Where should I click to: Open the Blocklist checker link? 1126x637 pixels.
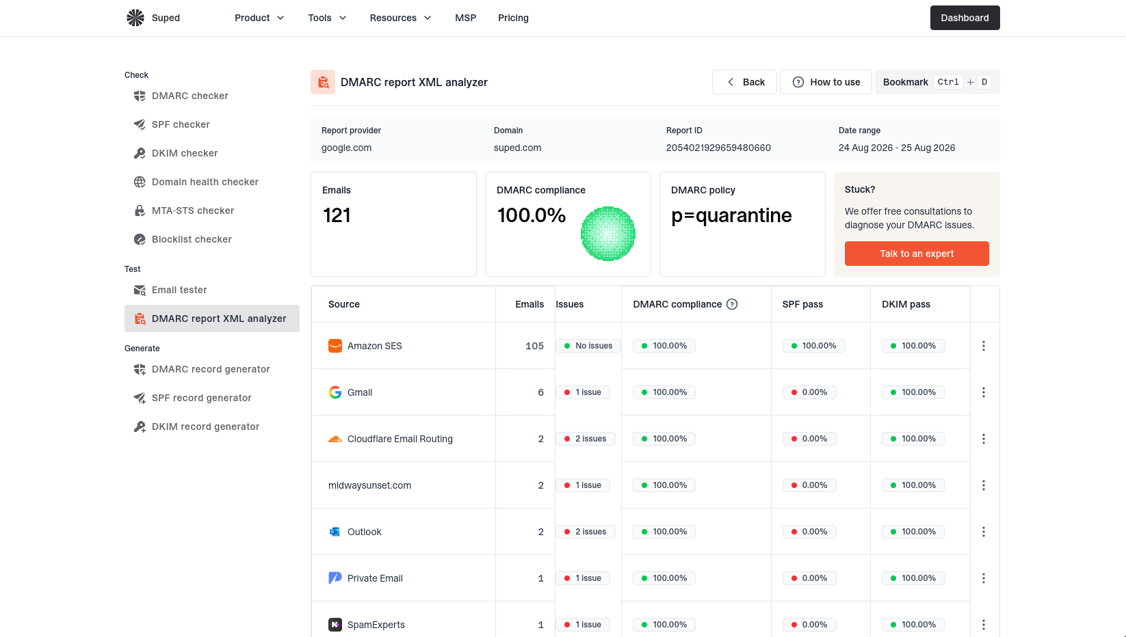[212, 239]
